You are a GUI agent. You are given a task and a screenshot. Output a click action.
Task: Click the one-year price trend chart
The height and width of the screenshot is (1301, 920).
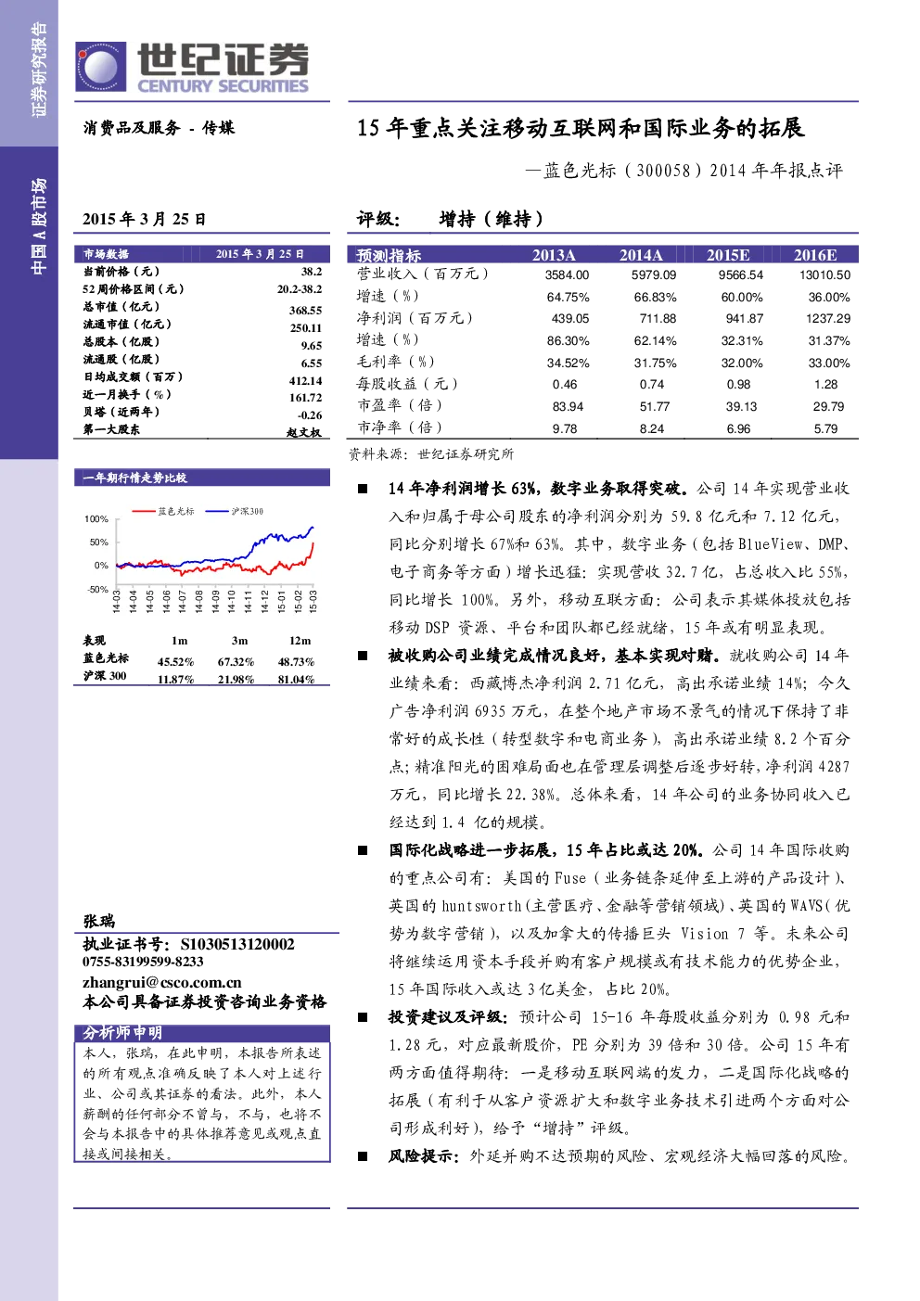tap(202, 560)
